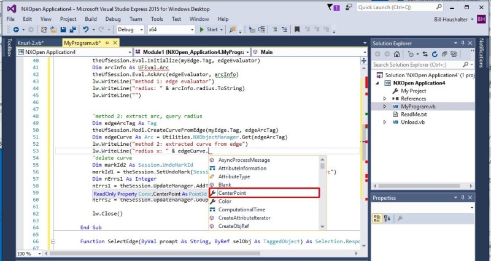491x261 pixels.
Task: Toggle auto-hide pin on Properties panel
Action: (463, 197)
